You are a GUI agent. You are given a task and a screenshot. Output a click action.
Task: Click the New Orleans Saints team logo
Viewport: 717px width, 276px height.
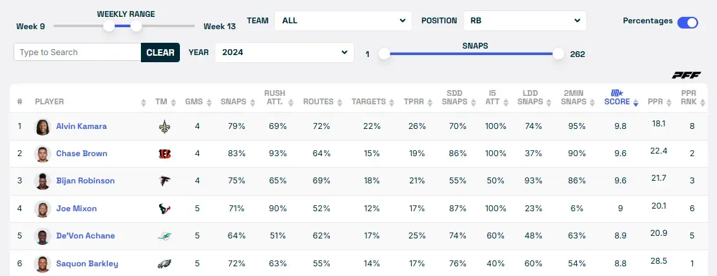pos(164,126)
